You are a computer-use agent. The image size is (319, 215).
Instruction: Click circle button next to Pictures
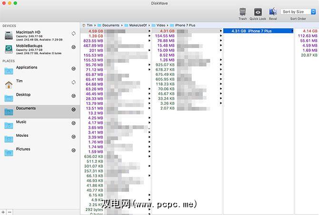(73, 150)
